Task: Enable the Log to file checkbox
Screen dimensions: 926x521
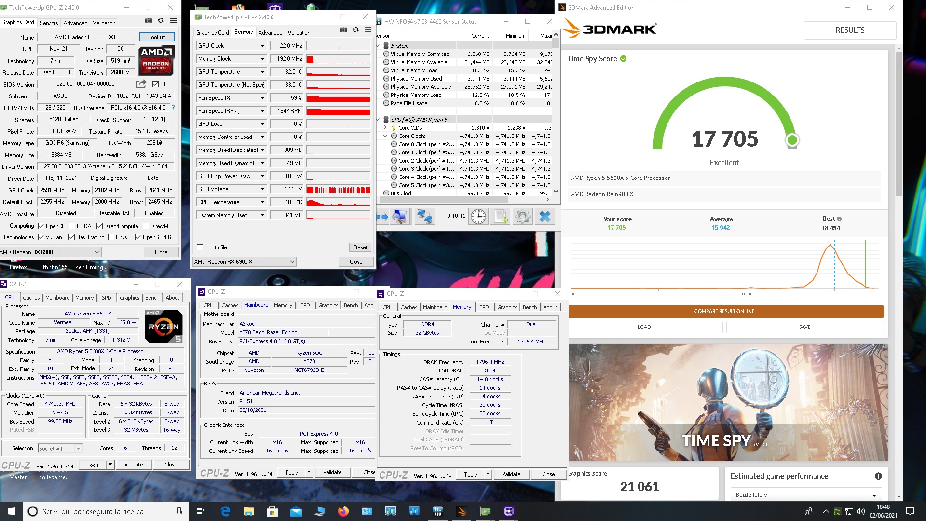Action: tap(200, 247)
